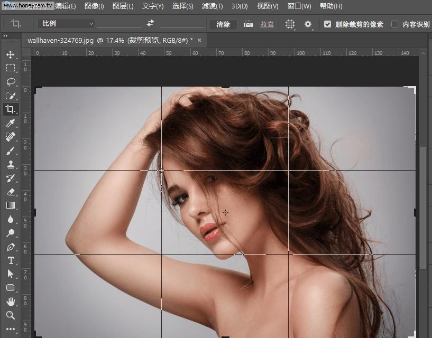Select the Clone Stamp tool

pos(10,164)
